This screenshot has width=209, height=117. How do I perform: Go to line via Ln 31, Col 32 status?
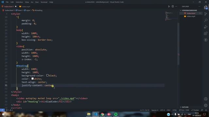coord(145,110)
